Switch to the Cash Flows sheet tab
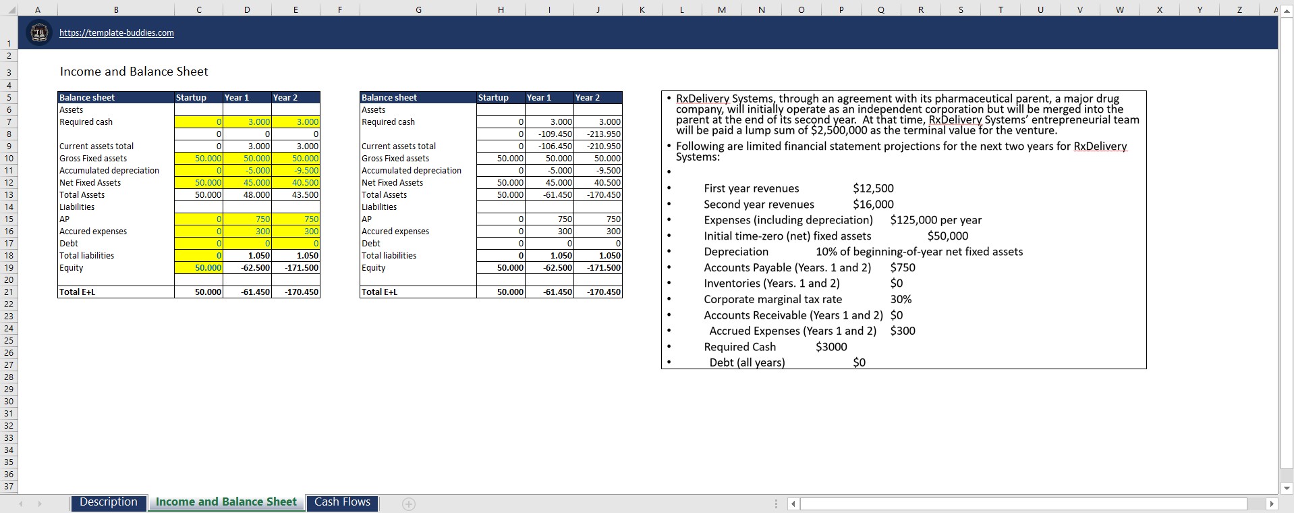 (342, 502)
